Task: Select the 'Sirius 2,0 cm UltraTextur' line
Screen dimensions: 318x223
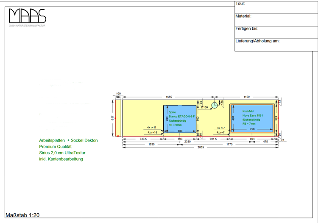Action: [62, 153]
